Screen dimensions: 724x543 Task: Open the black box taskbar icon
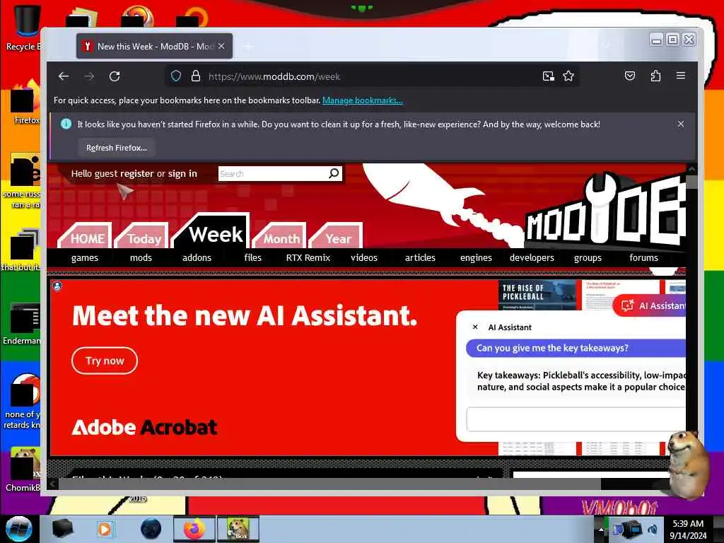point(62,529)
